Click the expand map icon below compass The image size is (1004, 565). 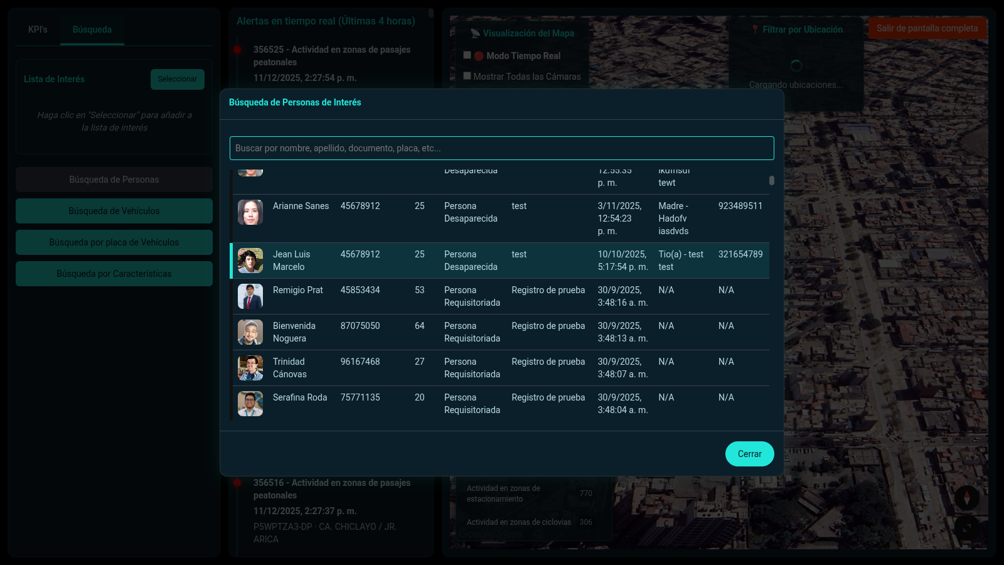point(966,528)
